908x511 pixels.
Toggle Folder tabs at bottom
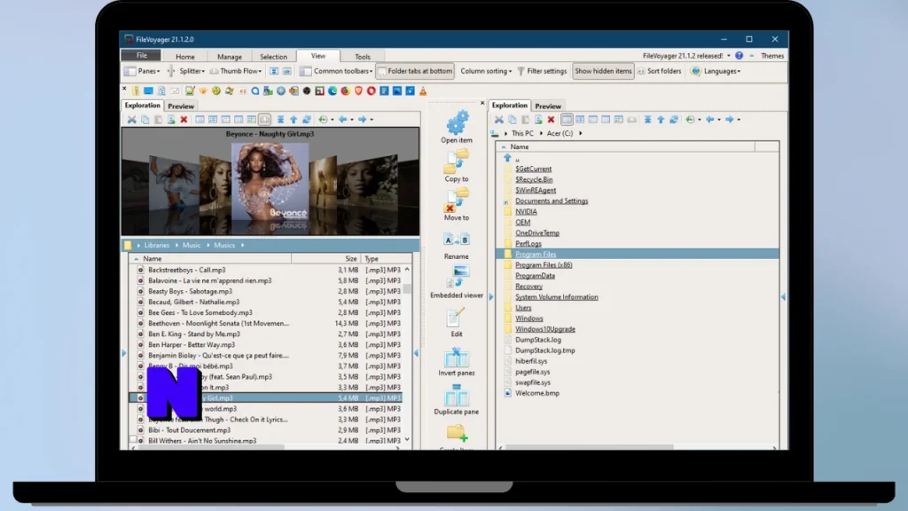(415, 71)
